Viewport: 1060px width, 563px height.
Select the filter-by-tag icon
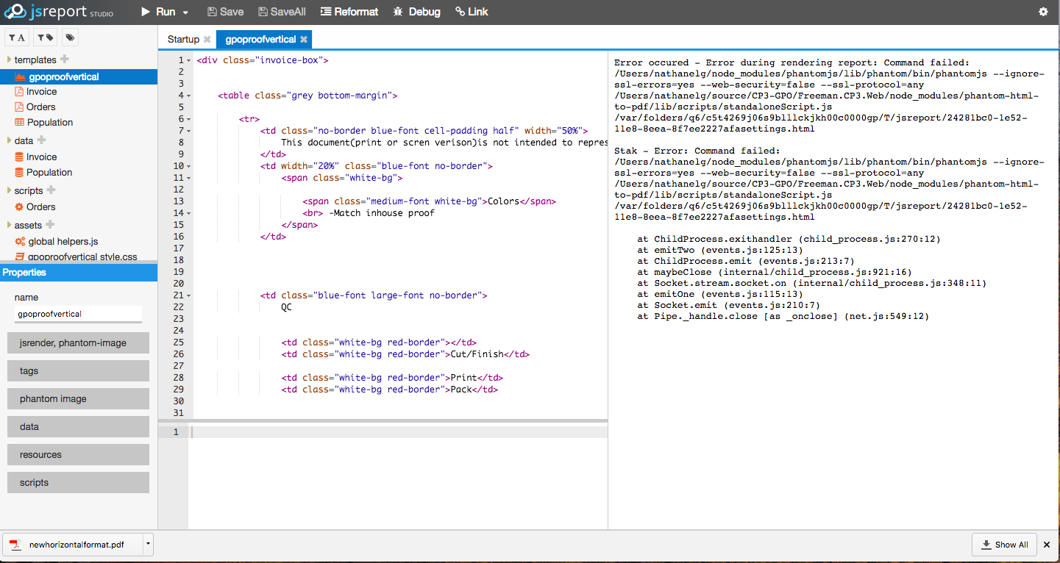coord(44,37)
